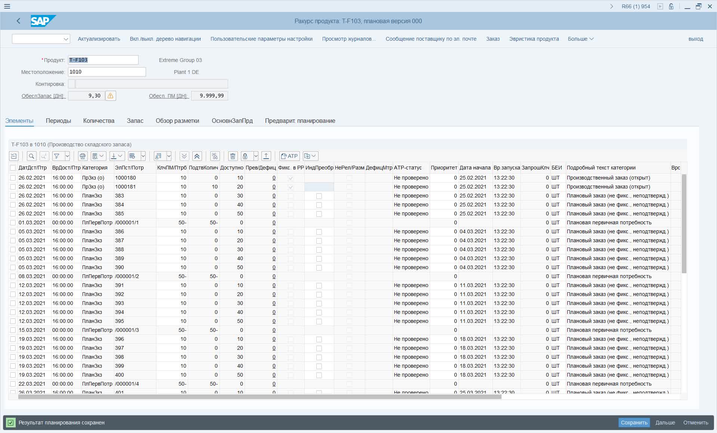The height and width of the screenshot is (433, 717).
Task: Click the Отменить button
Action: [696, 423]
